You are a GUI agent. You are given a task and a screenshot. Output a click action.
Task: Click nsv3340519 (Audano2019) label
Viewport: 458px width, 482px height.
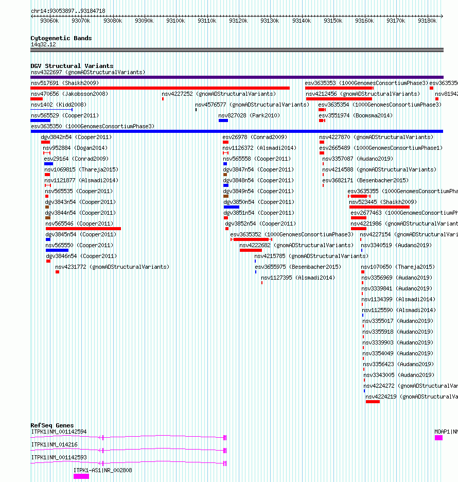click(396, 245)
